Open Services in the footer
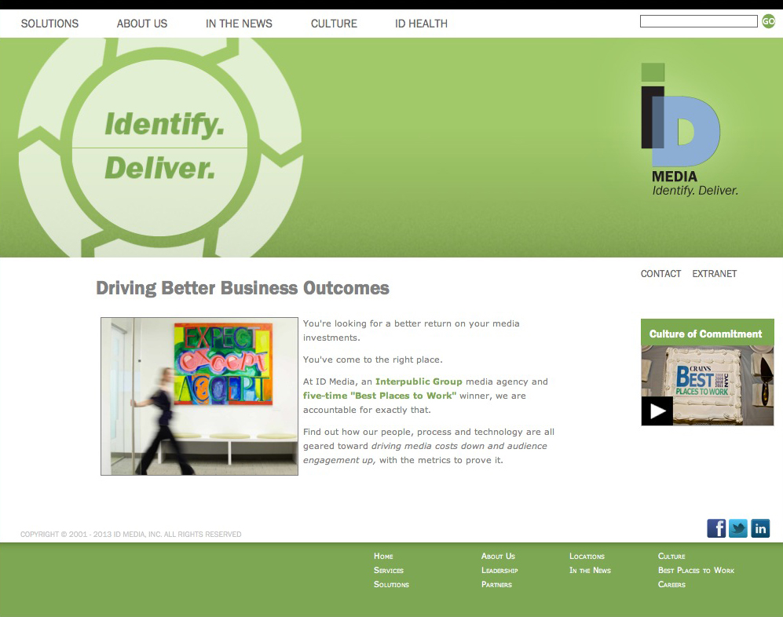Viewport: 783px width, 617px height. point(389,570)
